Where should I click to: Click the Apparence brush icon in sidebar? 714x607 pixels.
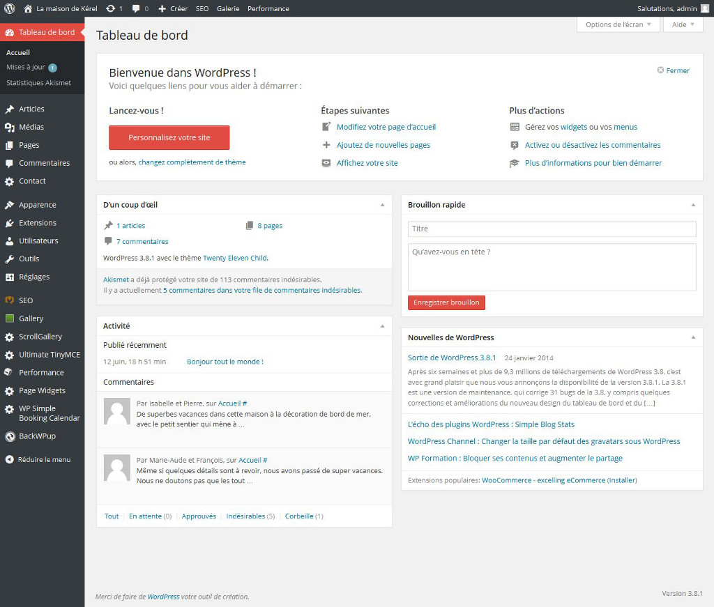(x=10, y=205)
